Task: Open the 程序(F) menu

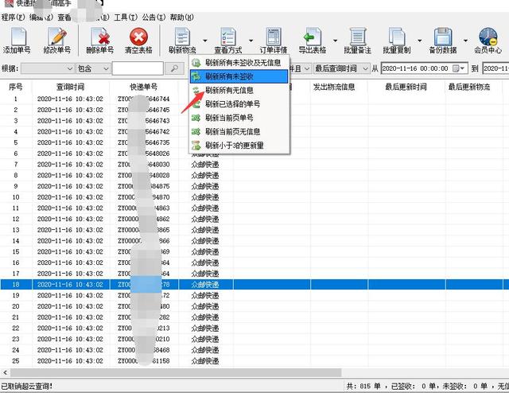Action: 13,18
